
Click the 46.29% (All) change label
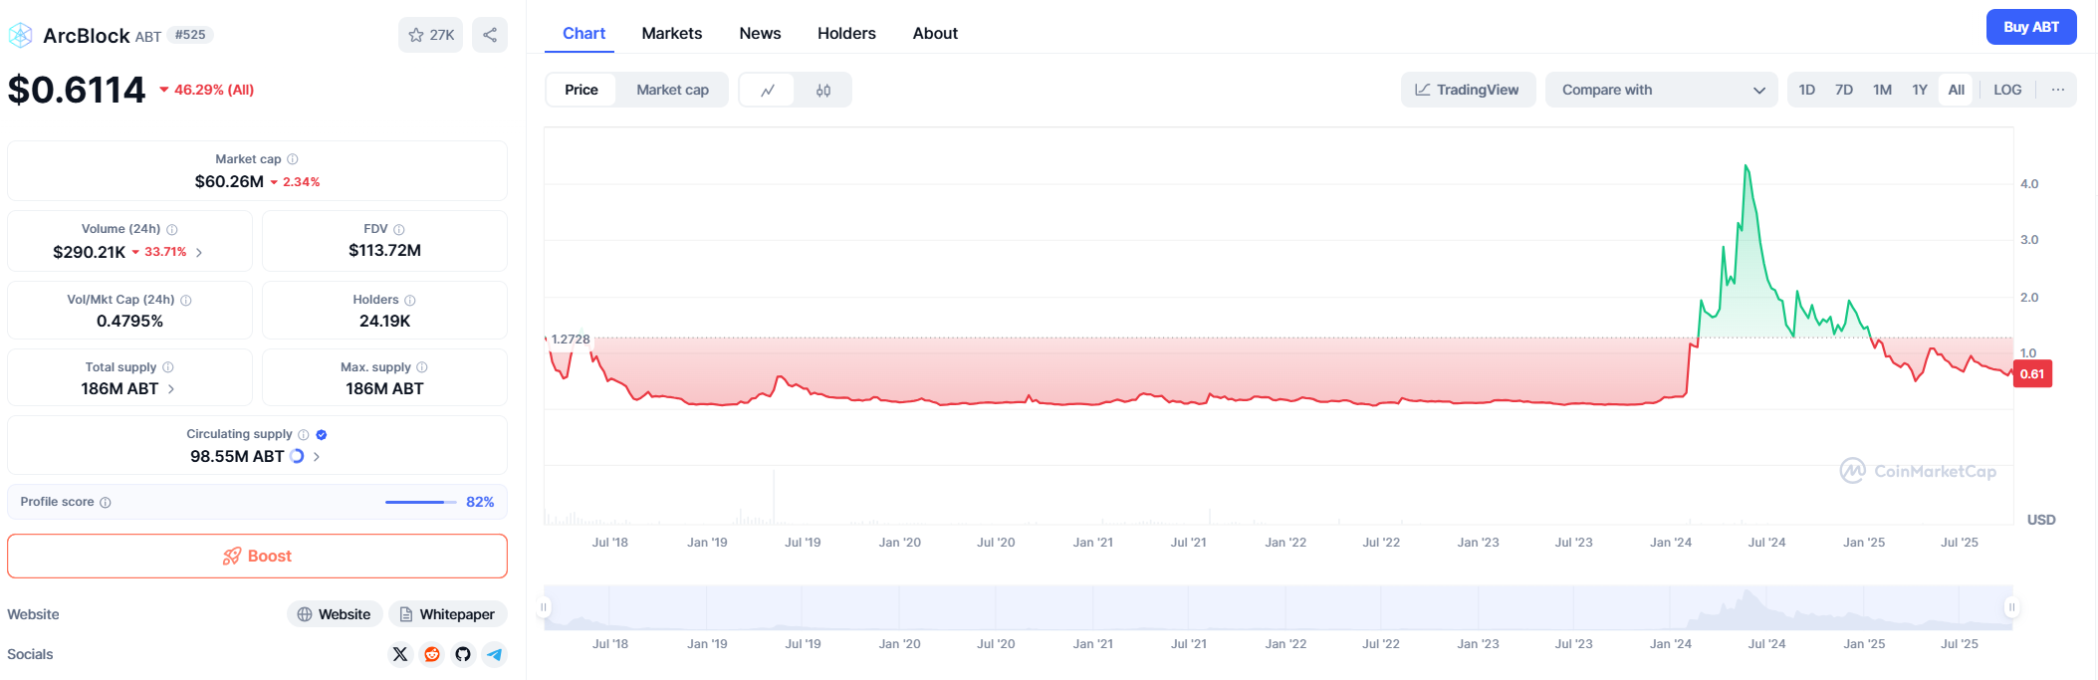pyautogui.click(x=207, y=90)
